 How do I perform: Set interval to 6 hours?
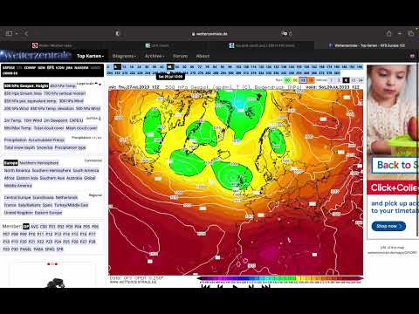click(x=346, y=80)
